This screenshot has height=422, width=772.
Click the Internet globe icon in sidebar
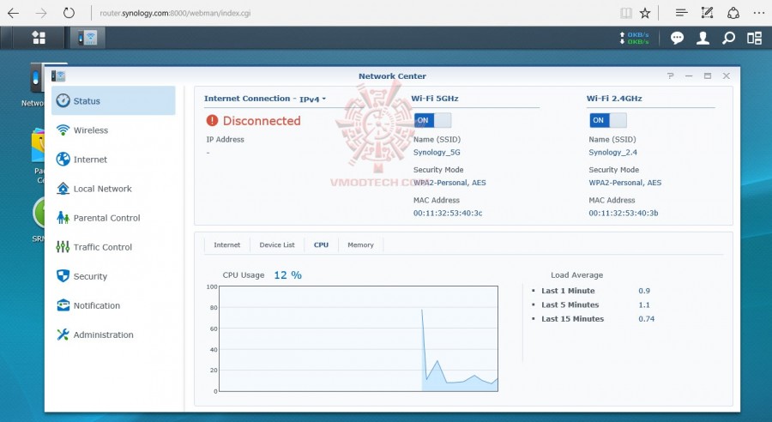click(x=63, y=159)
